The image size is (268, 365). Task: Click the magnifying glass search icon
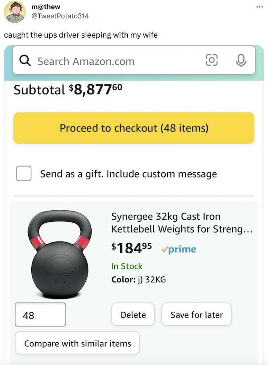point(25,61)
